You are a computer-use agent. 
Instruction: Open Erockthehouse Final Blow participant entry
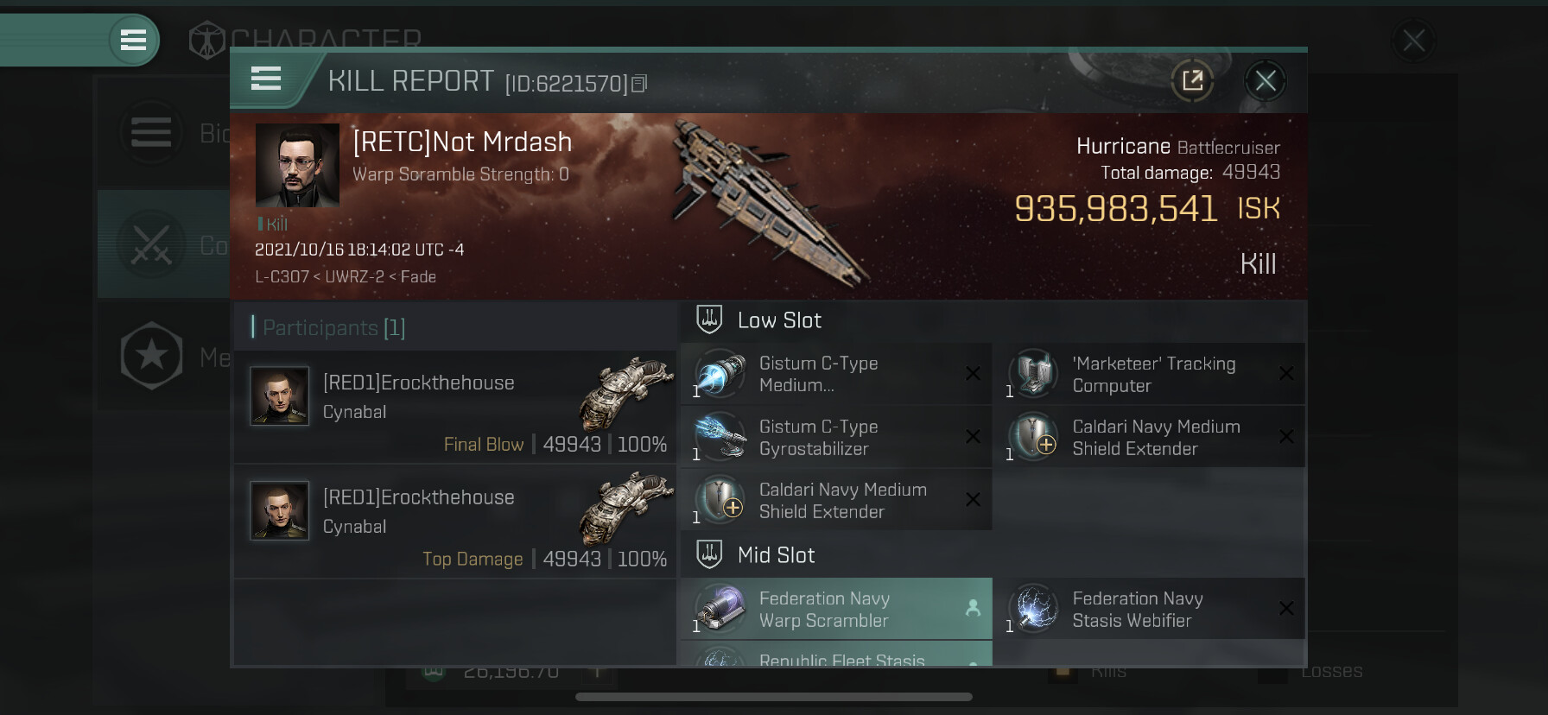tap(455, 407)
